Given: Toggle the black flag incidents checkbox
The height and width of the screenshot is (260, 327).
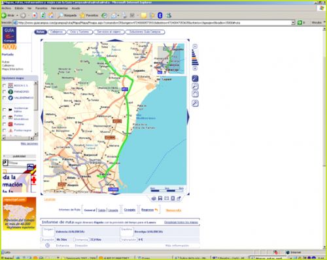Looking at the screenshot, I should pyautogui.click(x=4, y=109).
